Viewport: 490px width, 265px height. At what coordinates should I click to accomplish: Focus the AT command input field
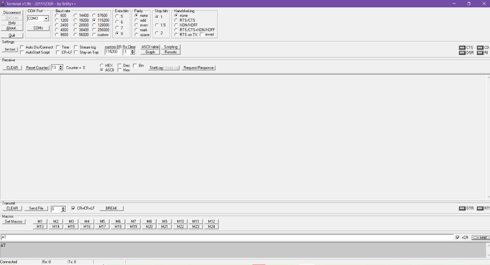pos(227,237)
